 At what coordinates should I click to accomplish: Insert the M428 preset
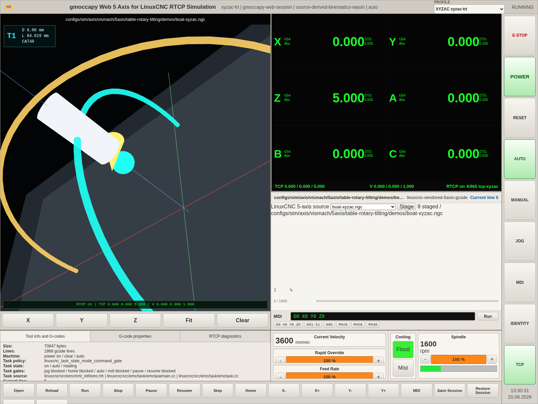[x=358, y=325]
